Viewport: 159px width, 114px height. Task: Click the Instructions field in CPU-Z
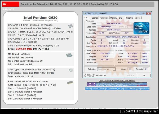point(123,46)
